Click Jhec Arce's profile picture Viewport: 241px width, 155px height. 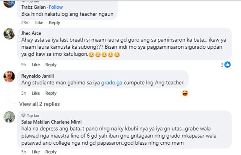pos(9,34)
